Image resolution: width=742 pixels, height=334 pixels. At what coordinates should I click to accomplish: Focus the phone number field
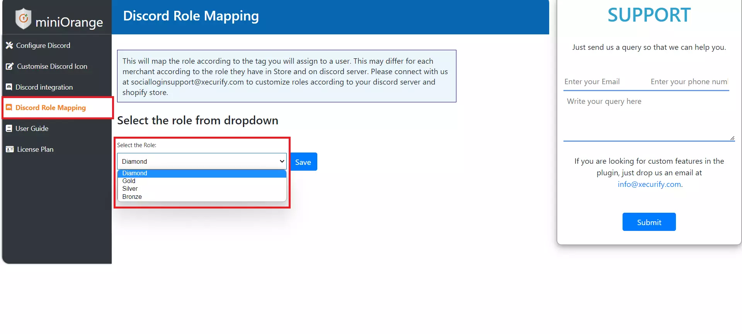(689, 81)
